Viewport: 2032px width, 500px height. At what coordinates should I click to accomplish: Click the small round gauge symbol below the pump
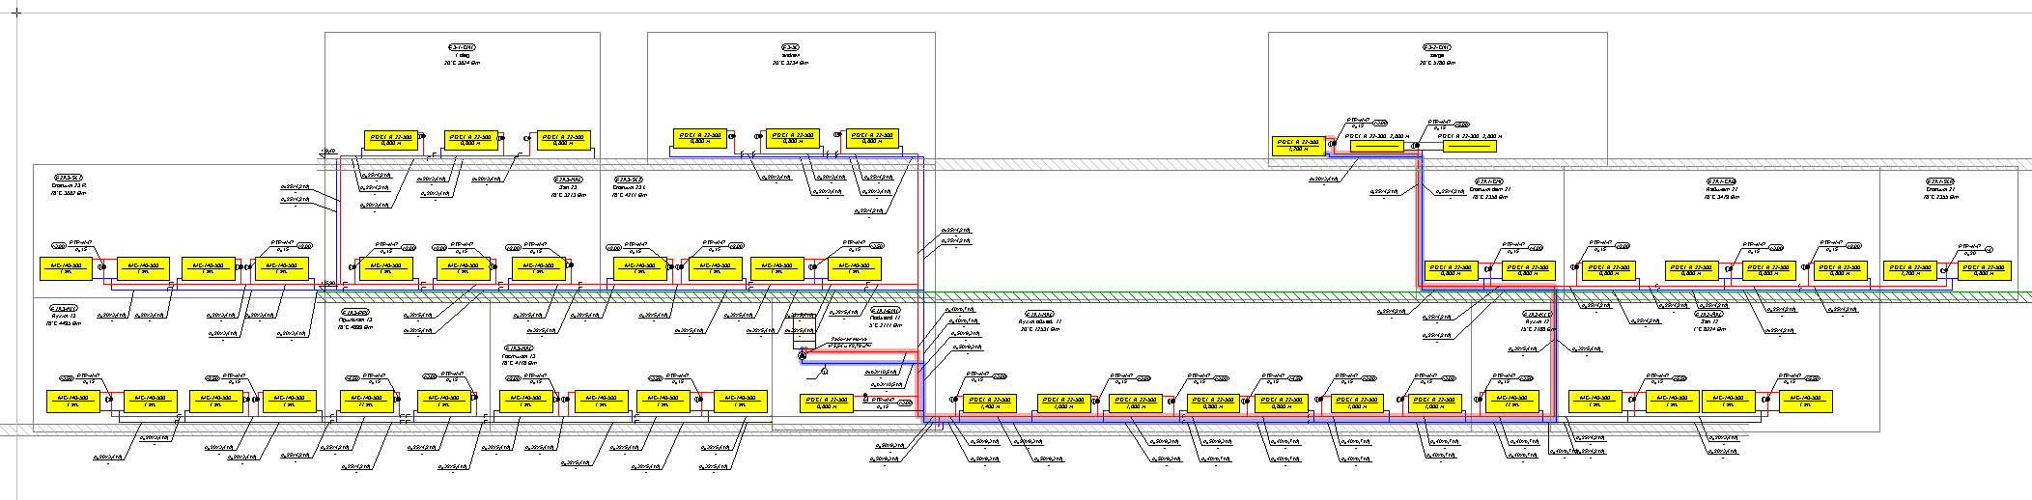click(x=824, y=371)
